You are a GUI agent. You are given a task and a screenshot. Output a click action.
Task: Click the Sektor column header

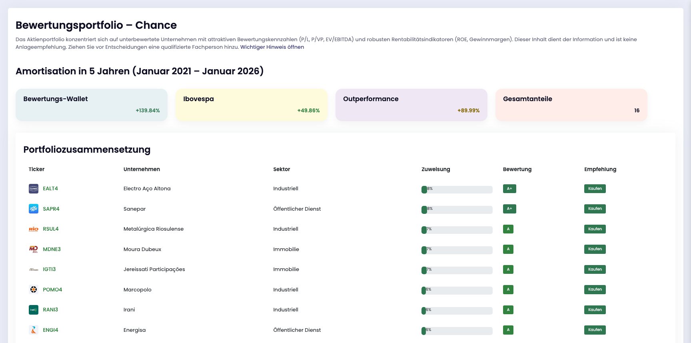pyautogui.click(x=282, y=169)
